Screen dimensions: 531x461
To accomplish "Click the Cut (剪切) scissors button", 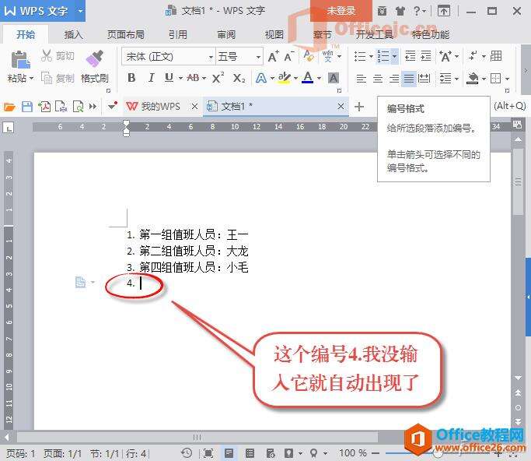I will 58,56.
